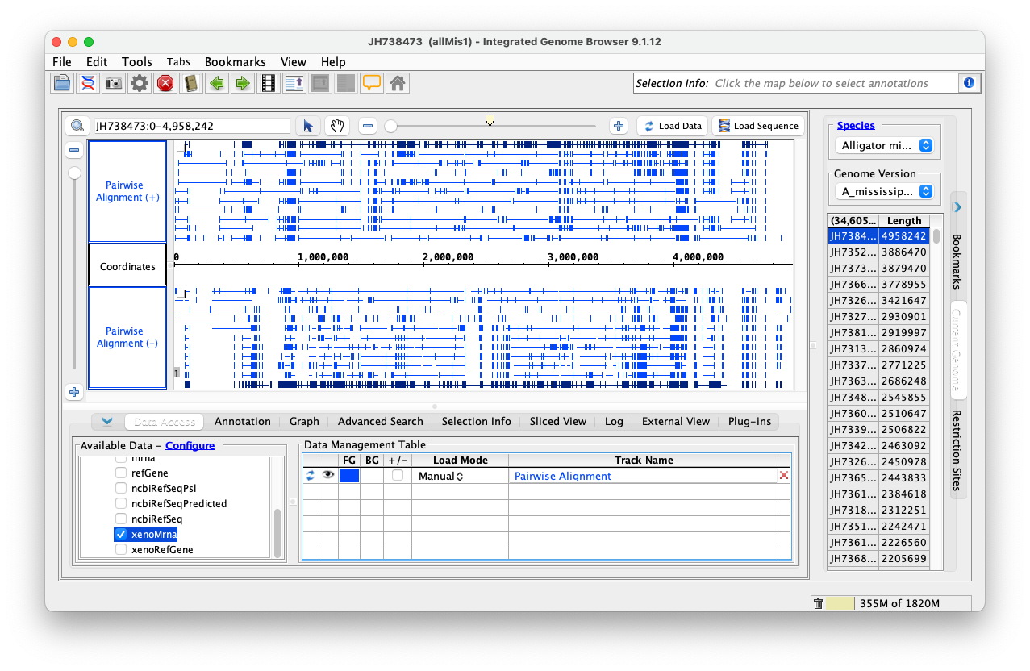The image size is (1030, 671).
Task: Toggle Pairwise Alignment track visibility eye
Action: [328, 476]
